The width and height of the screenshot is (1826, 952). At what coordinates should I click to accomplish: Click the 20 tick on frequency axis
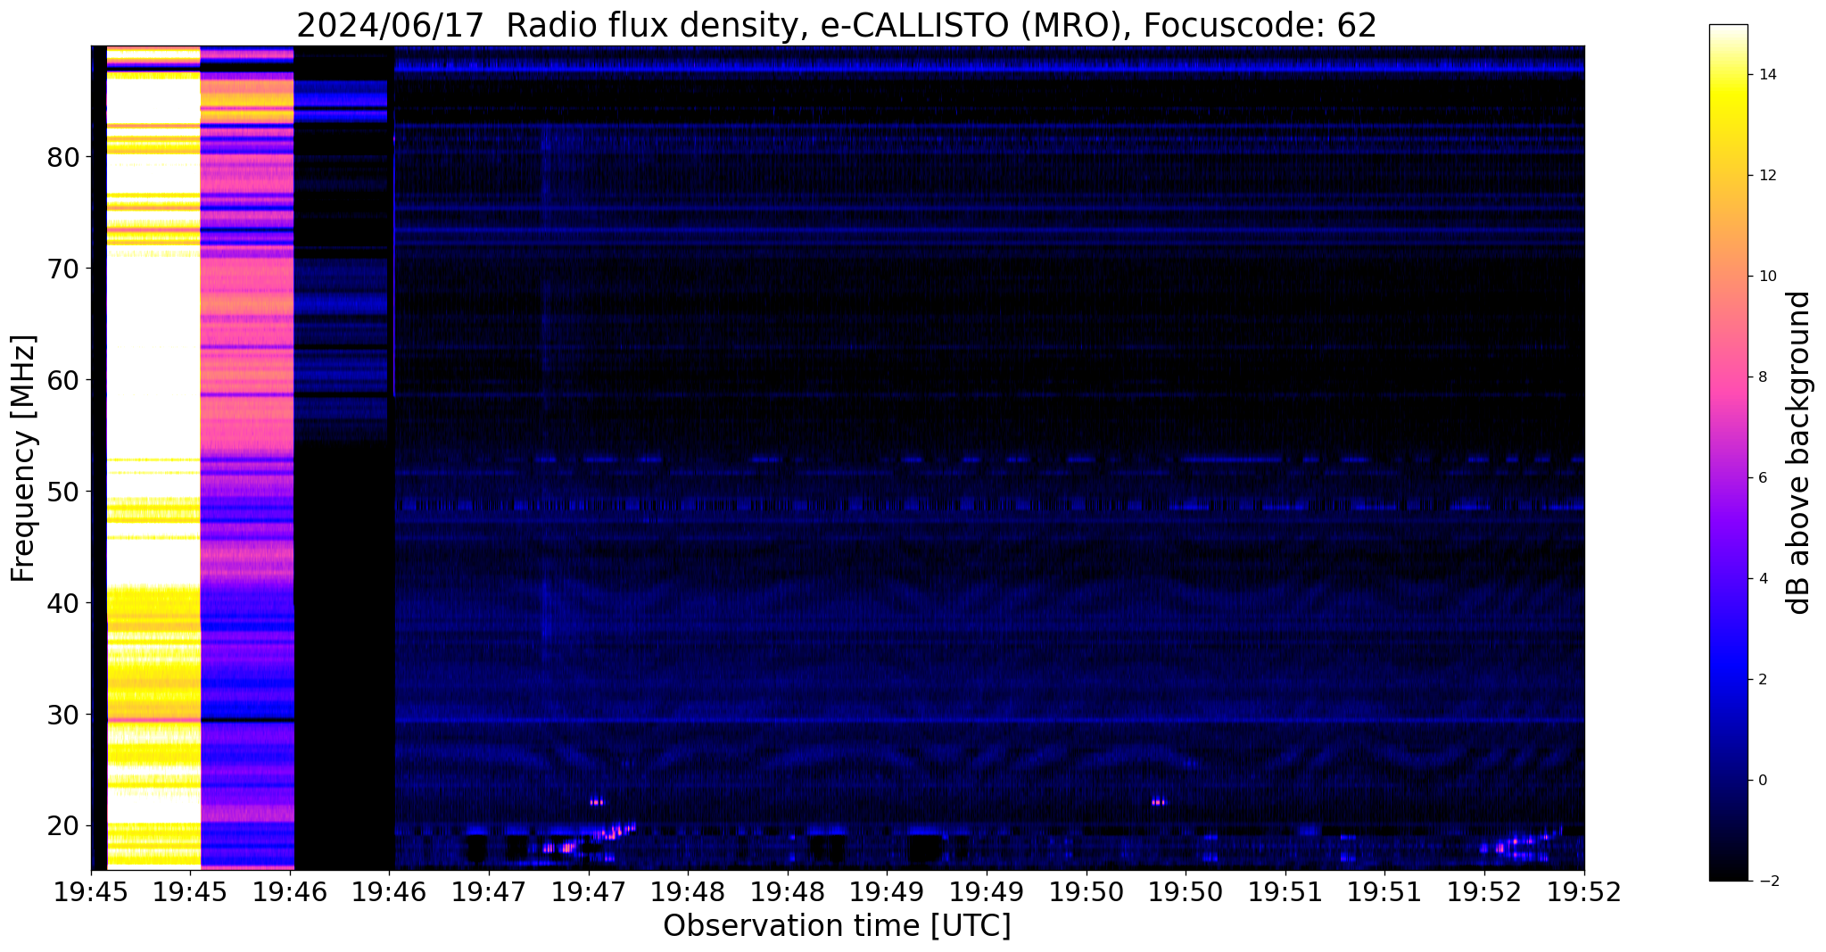63,826
